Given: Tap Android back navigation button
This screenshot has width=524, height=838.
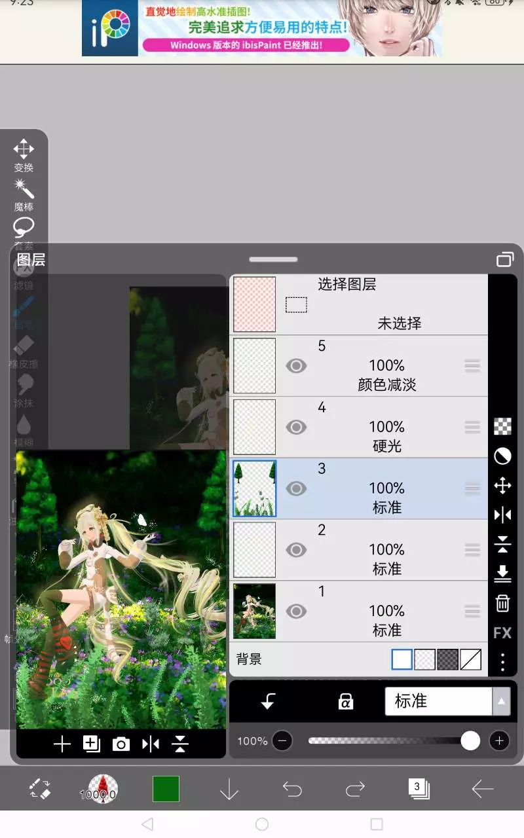Looking at the screenshot, I should 147,824.
